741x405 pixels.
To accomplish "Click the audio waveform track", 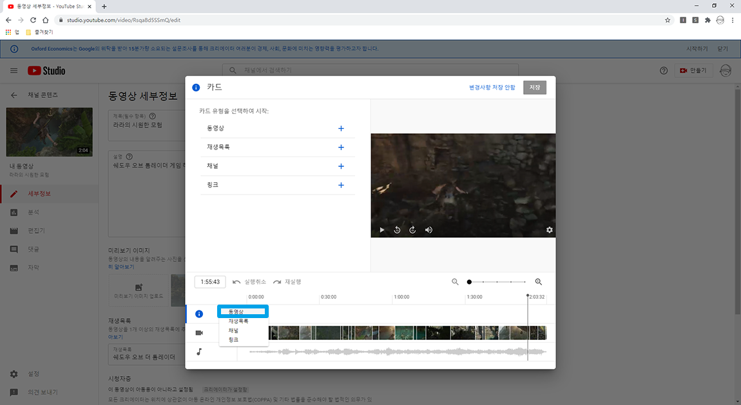I will click(x=397, y=352).
